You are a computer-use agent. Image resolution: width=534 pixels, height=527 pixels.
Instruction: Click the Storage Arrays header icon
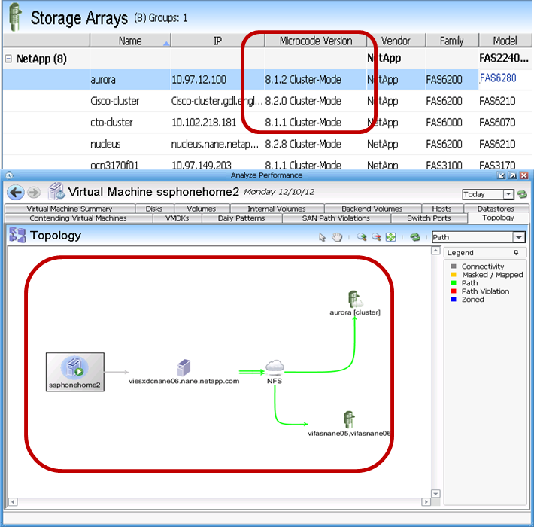14,17
